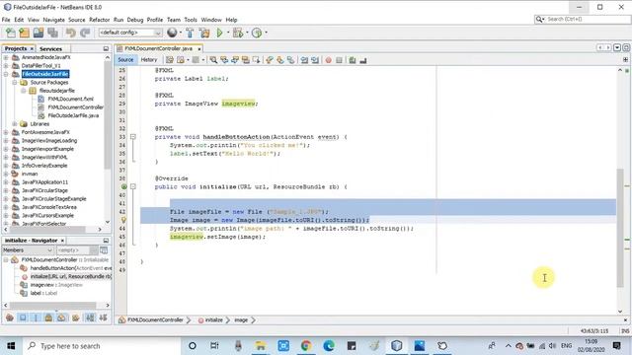The height and width of the screenshot is (355, 632).
Task: Click the New Project toolbar icon
Action: tap(24, 33)
